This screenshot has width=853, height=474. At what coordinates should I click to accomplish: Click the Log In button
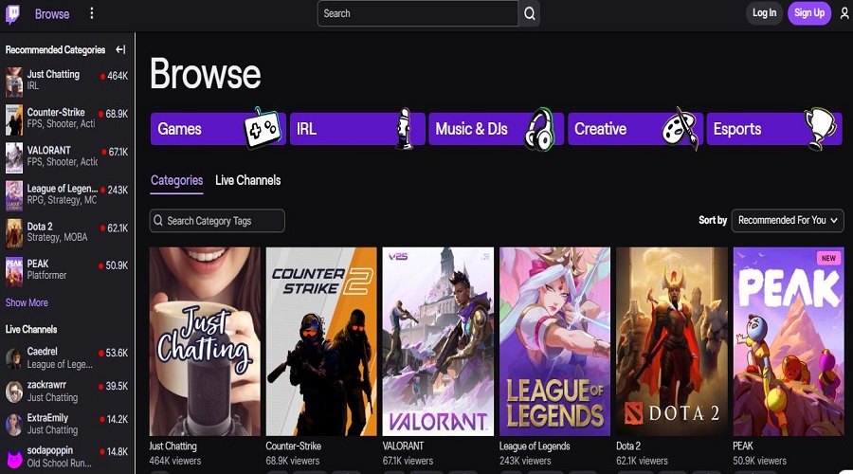click(x=764, y=13)
